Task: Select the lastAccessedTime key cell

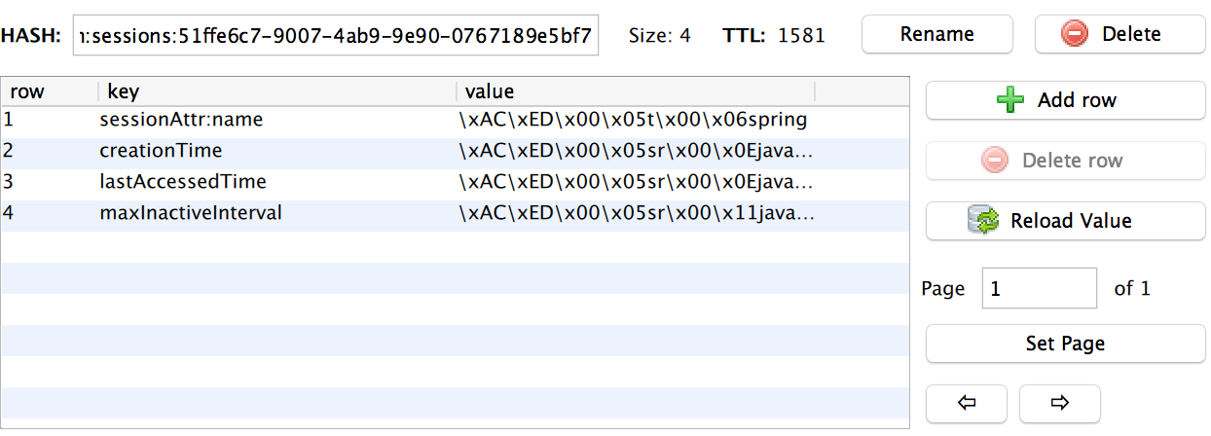Action: pyautogui.click(x=276, y=182)
